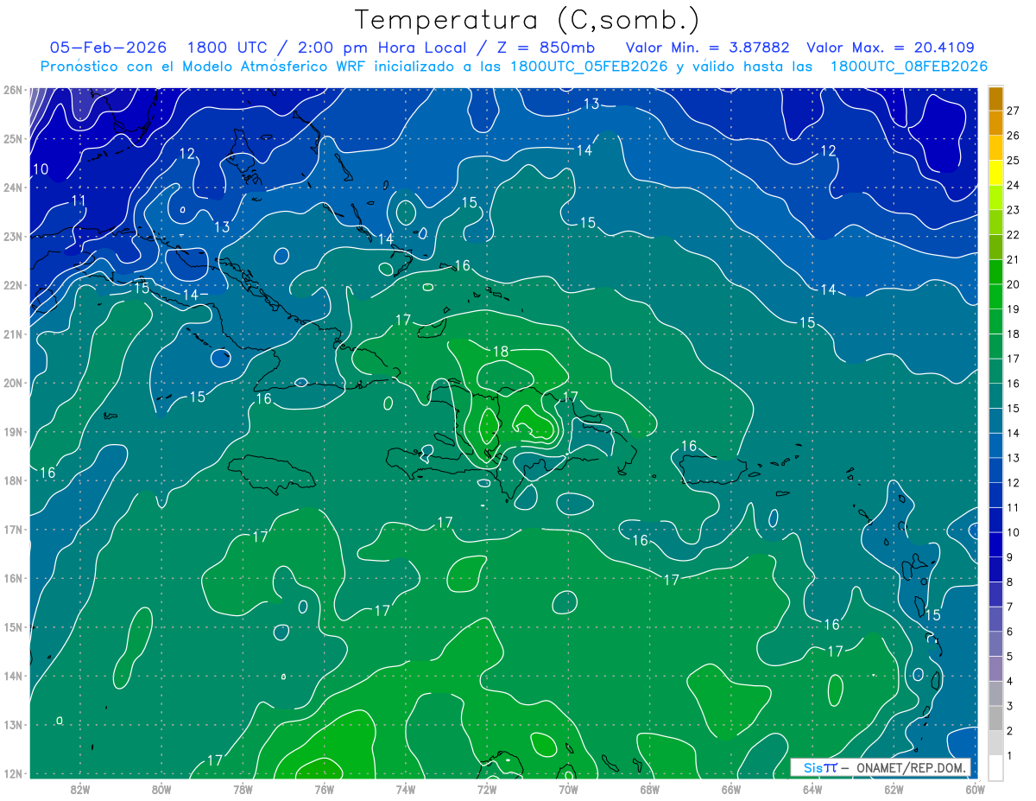Click the latitude axis label '24N'
1036x801 pixels.
pos(12,187)
